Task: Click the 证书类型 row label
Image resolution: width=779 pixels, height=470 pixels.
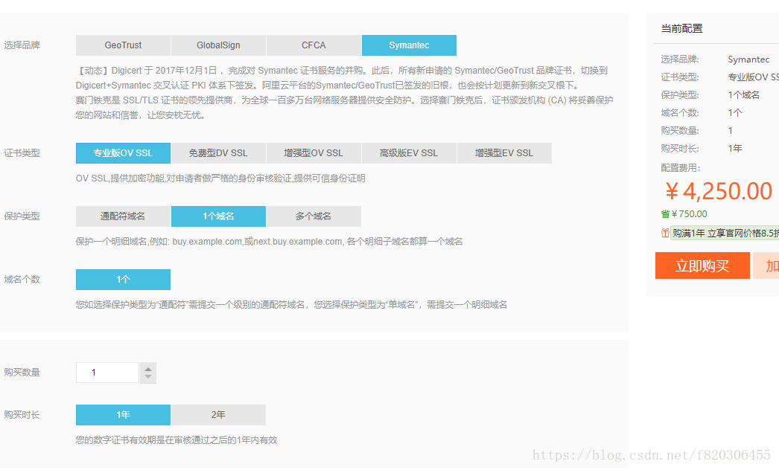Action: [22, 153]
